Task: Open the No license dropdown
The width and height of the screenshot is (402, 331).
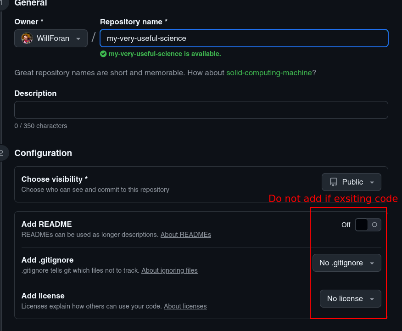Action: click(351, 299)
